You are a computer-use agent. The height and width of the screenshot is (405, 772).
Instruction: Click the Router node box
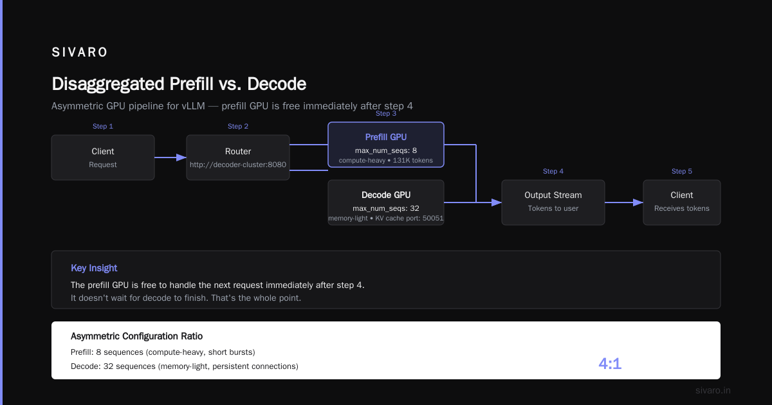click(238, 157)
